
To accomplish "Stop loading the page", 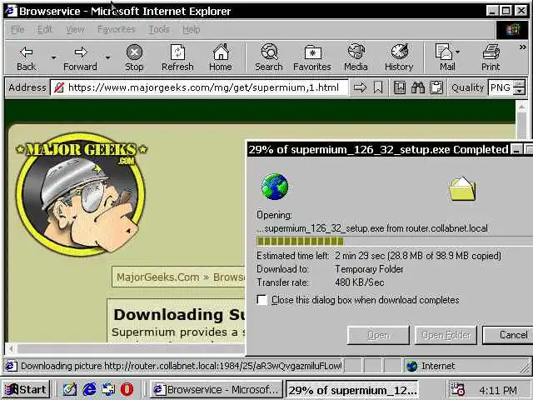I will pos(134,57).
